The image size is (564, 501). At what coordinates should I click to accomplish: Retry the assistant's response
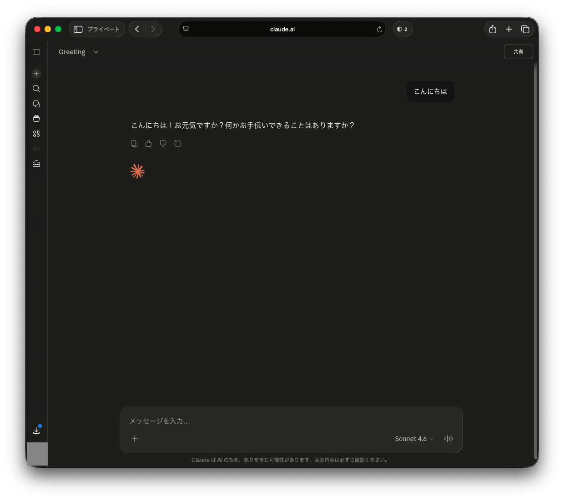[x=178, y=144]
